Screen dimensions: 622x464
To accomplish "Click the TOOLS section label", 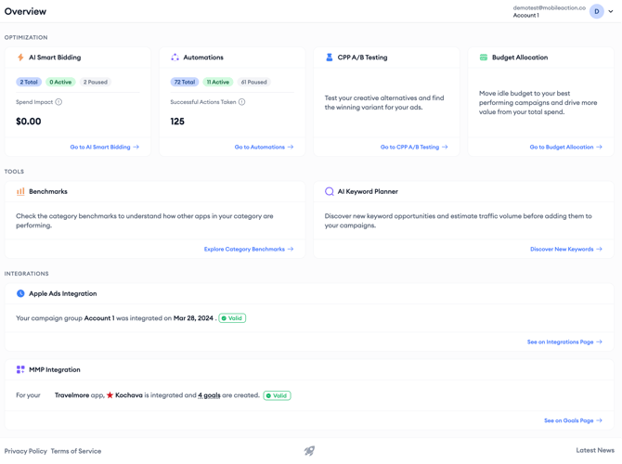I will tap(14, 172).
